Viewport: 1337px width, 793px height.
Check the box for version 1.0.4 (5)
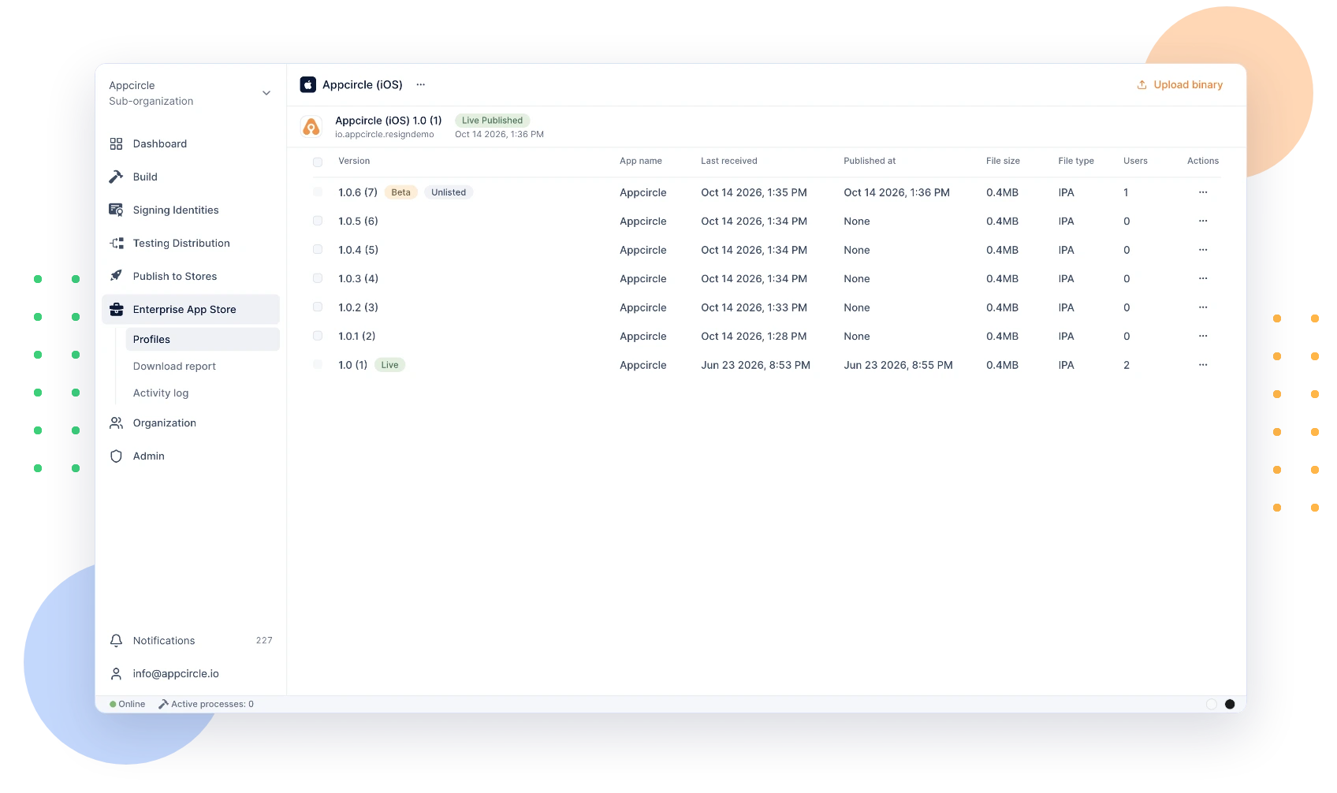point(318,249)
